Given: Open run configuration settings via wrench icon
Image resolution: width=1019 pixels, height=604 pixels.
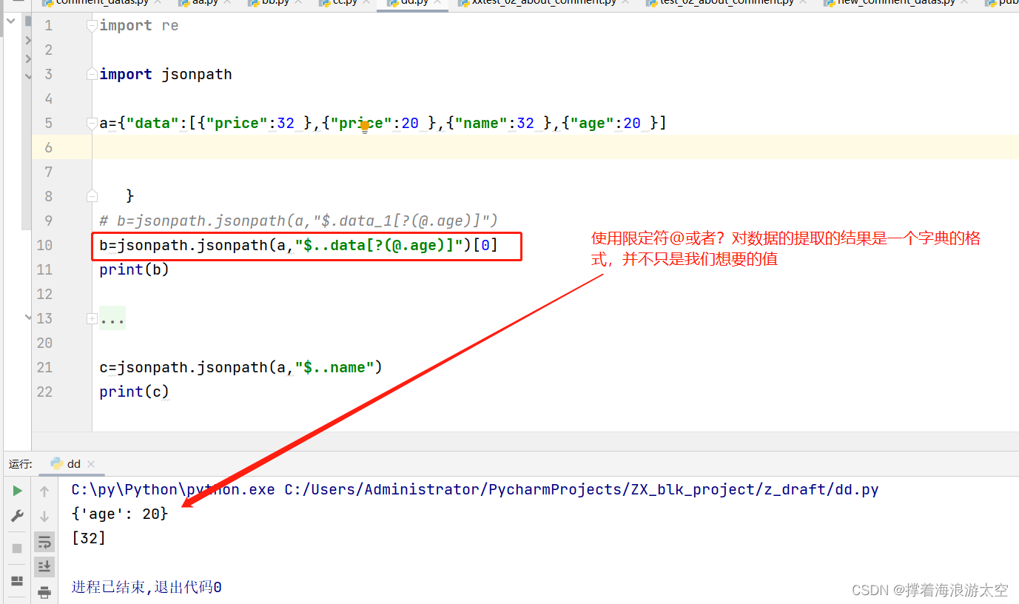Looking at the screenshot, I should pos(16,515).
